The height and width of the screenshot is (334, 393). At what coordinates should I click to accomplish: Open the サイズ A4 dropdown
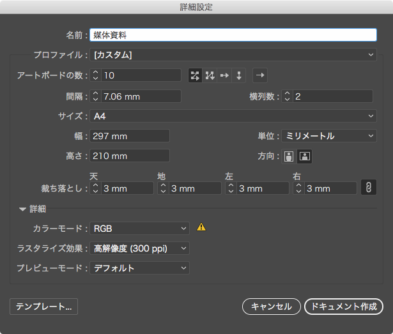click(233, 116)
